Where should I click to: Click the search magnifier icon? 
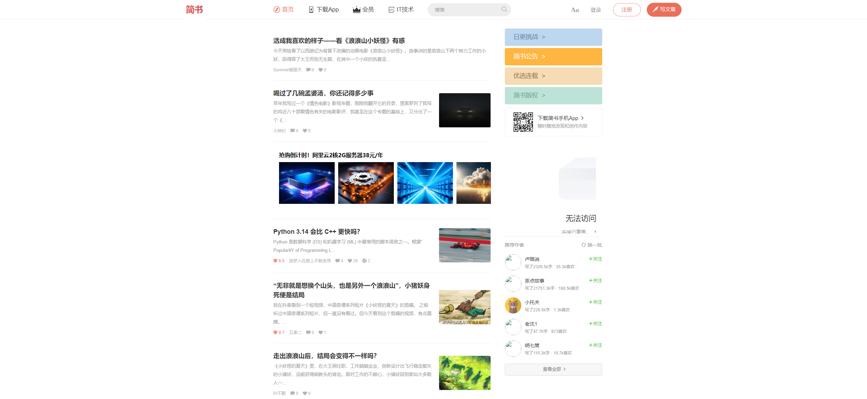504,9
